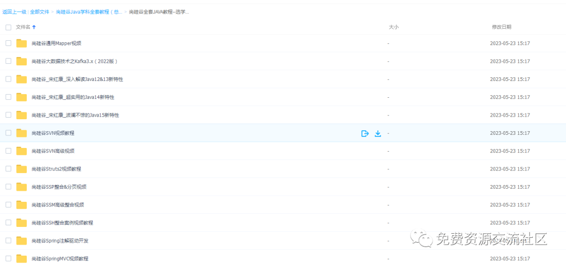This screenshot has width=566, height=264.
Task: Click folder icon for 尚硅谷通用Mapper视频
Action: click(21, 43)
